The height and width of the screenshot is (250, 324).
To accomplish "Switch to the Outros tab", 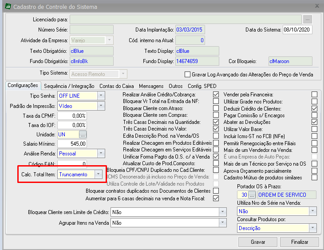I will 176,86.
